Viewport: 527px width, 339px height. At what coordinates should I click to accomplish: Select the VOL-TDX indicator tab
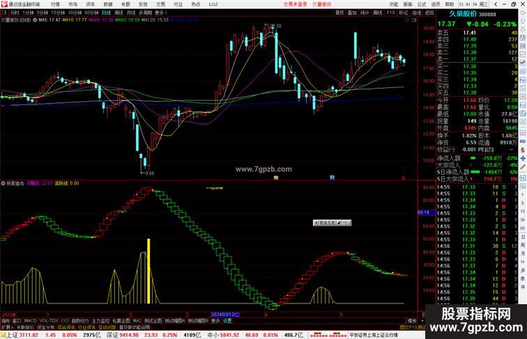[49, 321]
